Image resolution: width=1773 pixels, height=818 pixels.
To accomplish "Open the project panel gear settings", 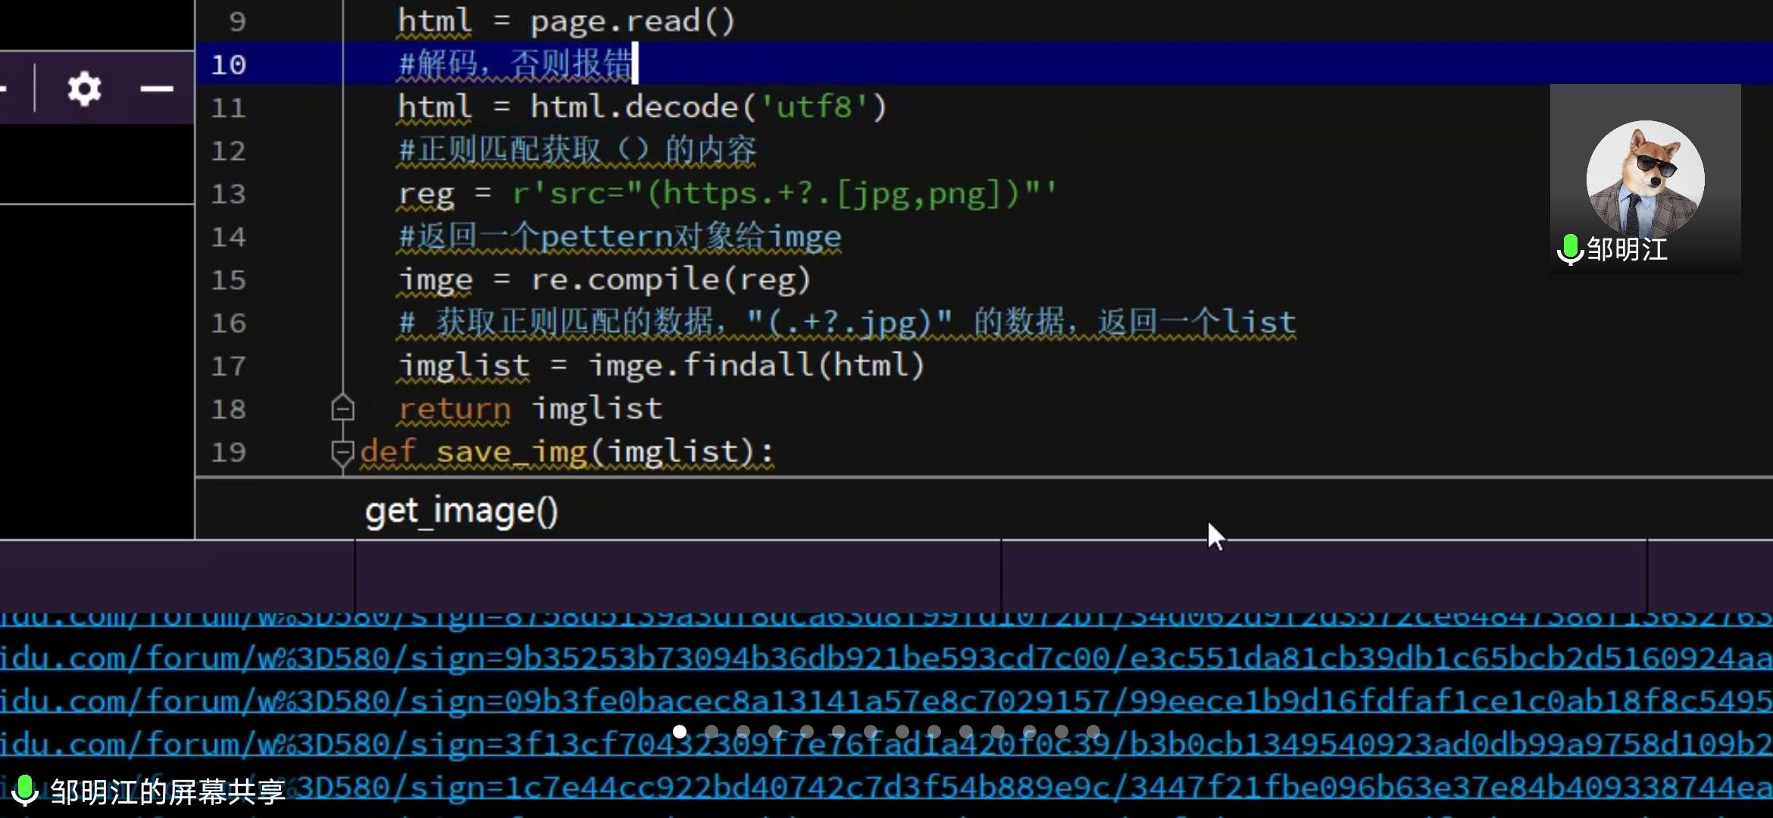I will (83, 89).
